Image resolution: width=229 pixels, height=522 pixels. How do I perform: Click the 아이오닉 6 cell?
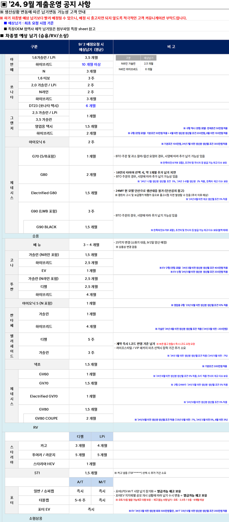[37, 142]
